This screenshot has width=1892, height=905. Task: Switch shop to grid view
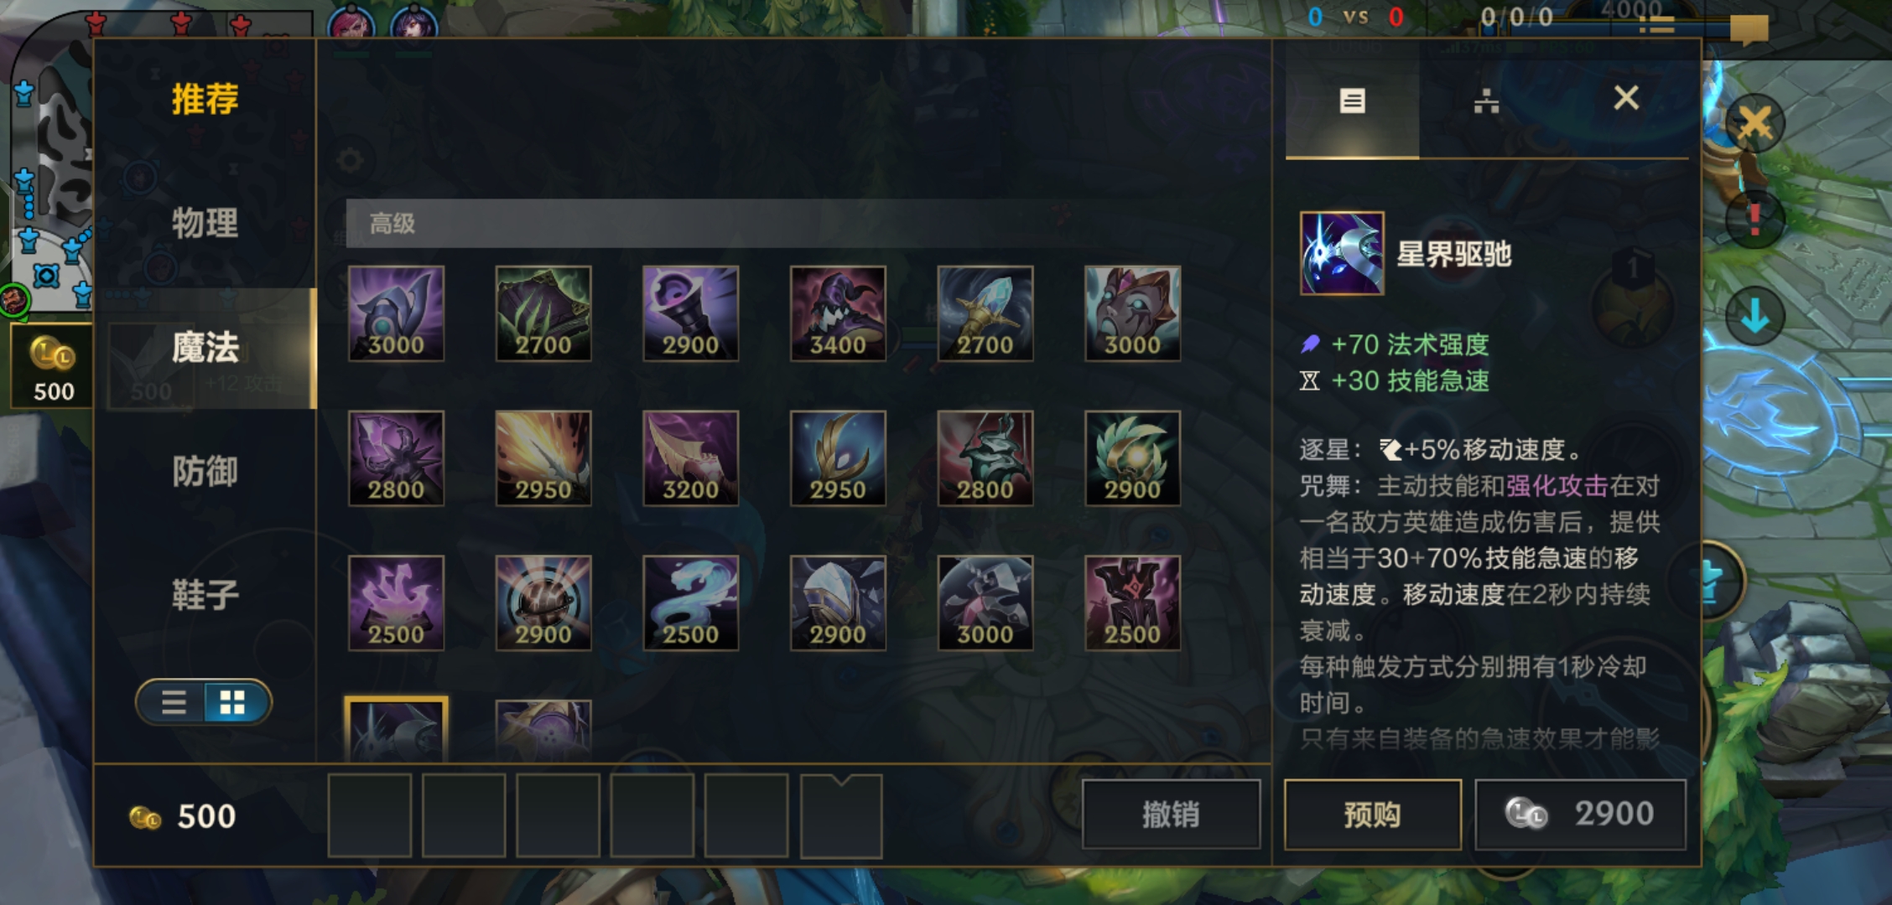(233, 702)
